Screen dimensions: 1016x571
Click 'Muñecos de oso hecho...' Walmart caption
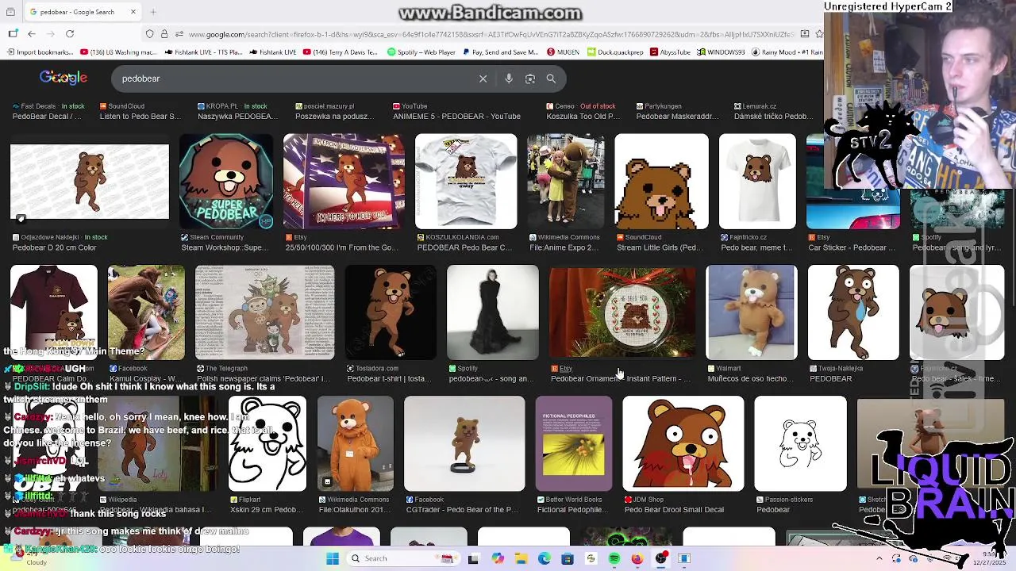tap(751, 378)
